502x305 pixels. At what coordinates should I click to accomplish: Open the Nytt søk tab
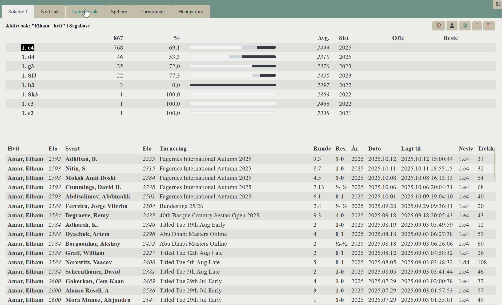point(50,12)
